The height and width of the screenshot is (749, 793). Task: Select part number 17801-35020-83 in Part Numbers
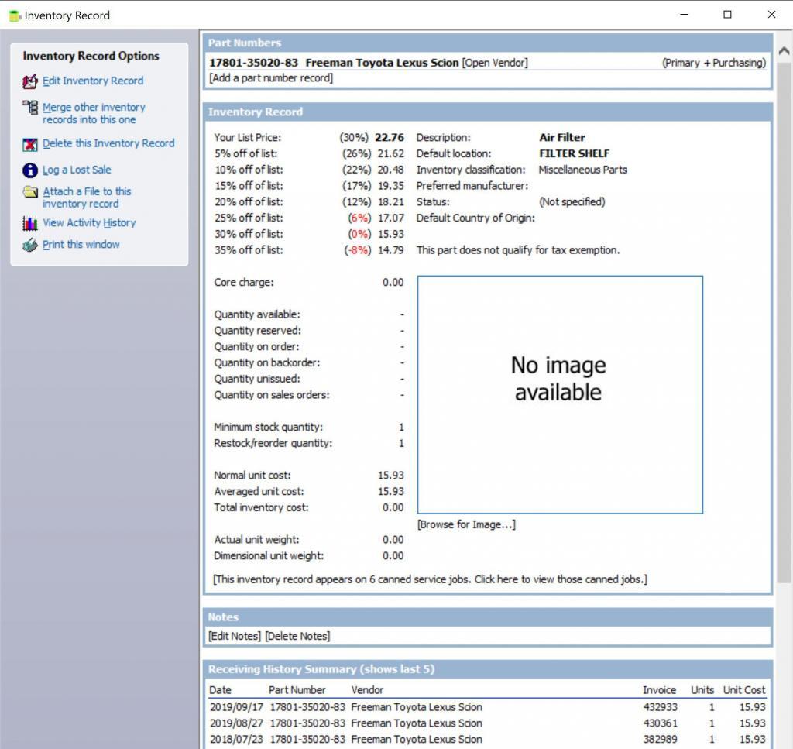pyautogui.click(x=254, y=63)
